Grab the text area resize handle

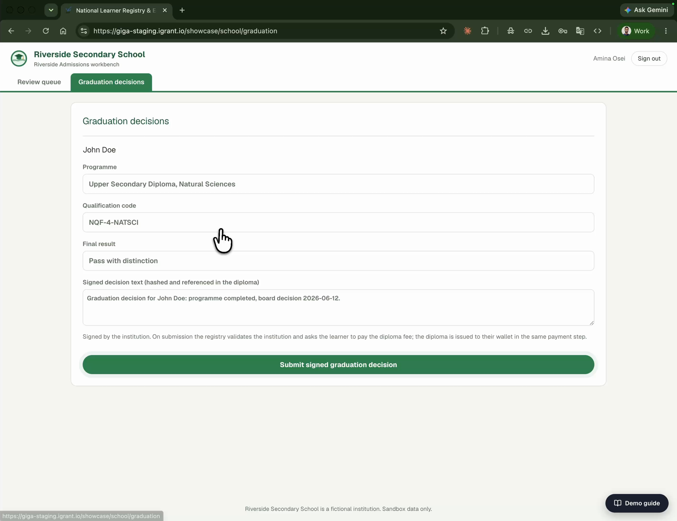[x=592, y=323]
